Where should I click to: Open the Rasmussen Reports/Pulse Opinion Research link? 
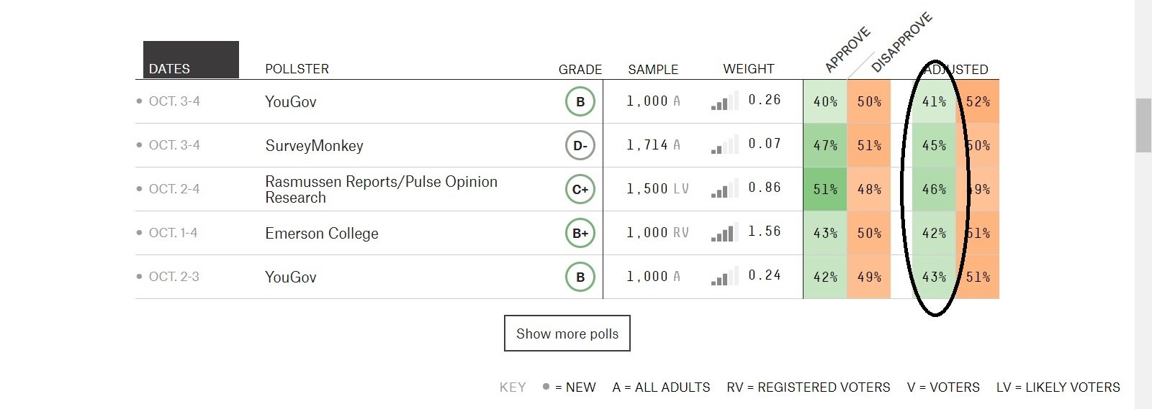(x=381, y=190)
